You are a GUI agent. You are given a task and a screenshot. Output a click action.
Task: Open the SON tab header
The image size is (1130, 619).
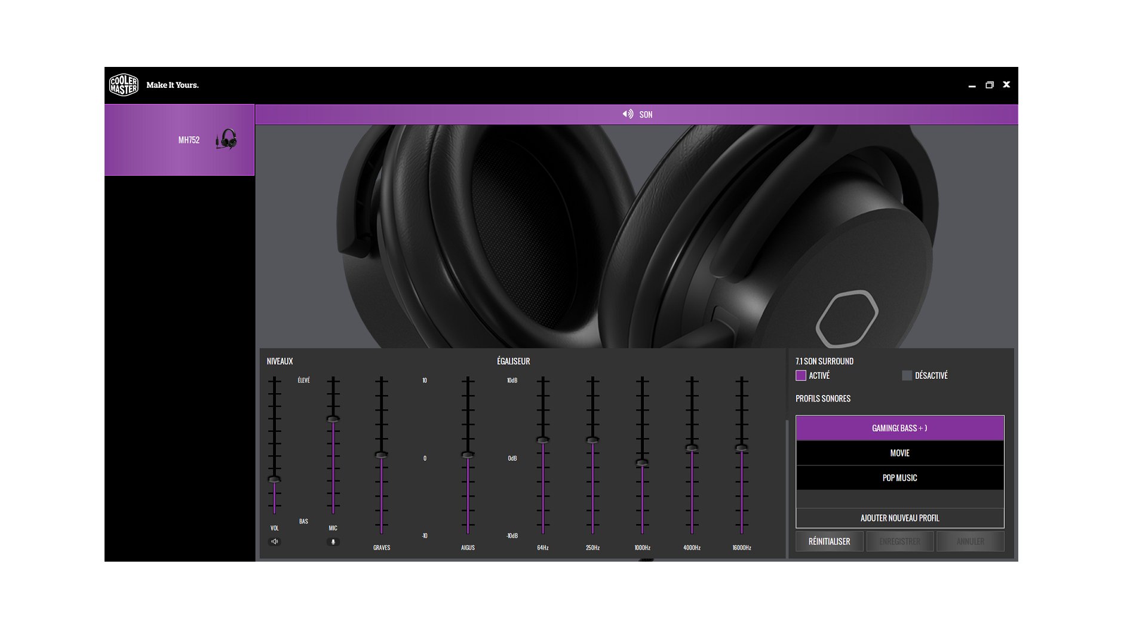click(x=637, y=114)
